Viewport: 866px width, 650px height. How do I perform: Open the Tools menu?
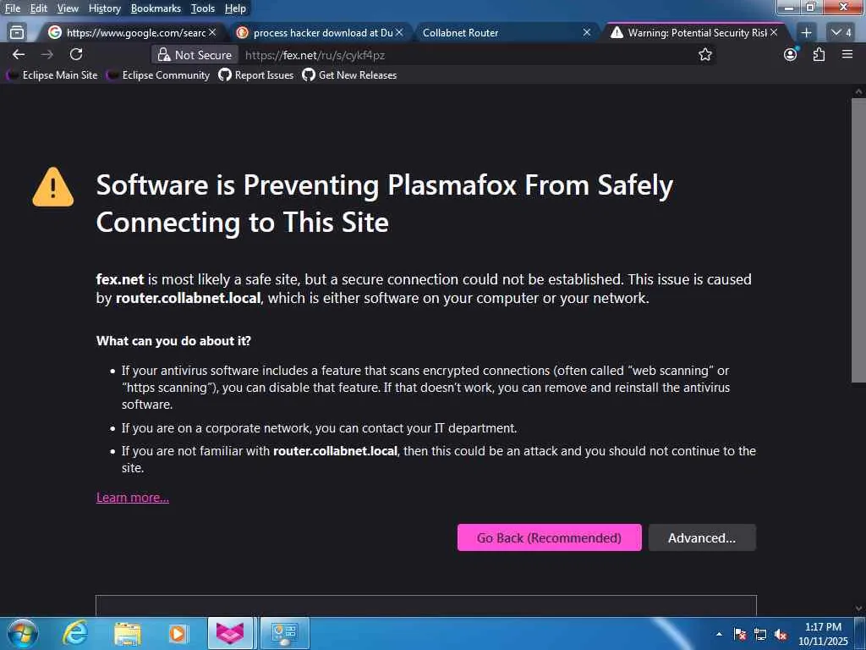click(202, 8)
